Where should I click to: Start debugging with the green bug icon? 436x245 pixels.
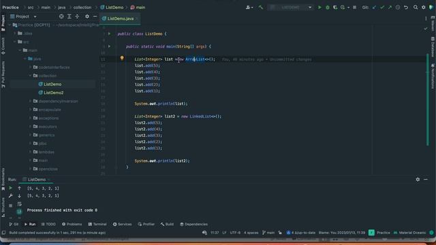click(328, 7)
